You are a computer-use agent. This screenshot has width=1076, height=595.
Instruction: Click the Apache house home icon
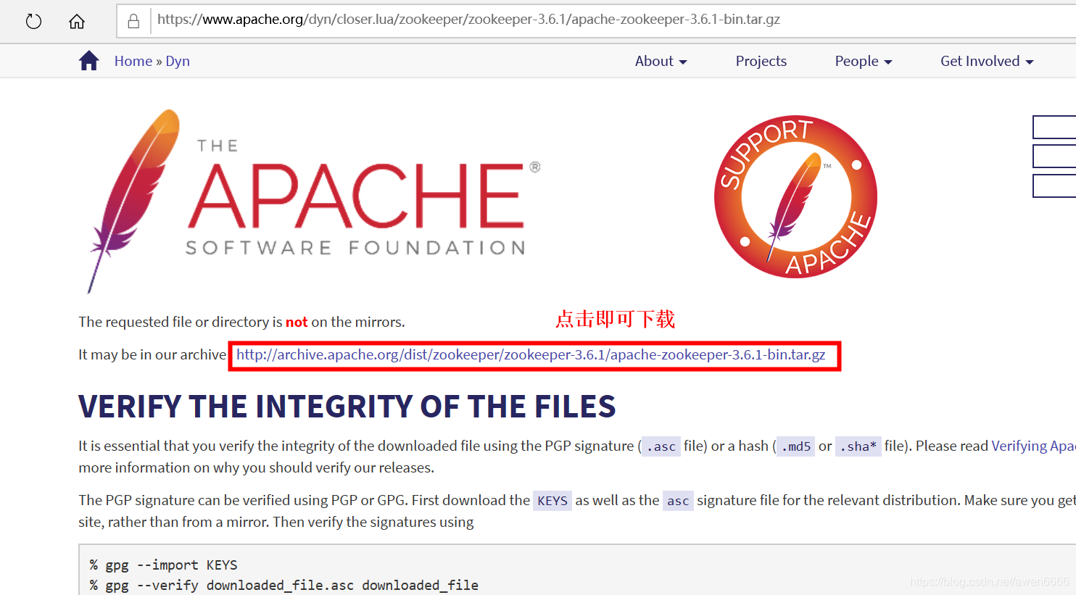pos(88,61)
